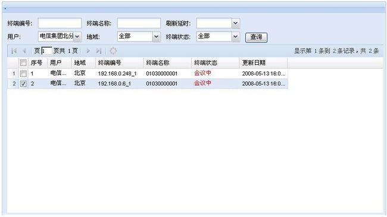Image resolution: width=387 pixels, height=217 pixels.
Task: Sort by the 终端名称 column header
Action: tap(167, 63)
